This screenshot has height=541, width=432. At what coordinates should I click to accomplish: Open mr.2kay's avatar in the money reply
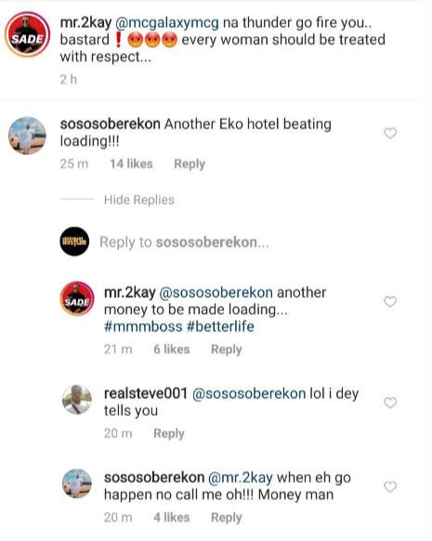coord(77,299)
